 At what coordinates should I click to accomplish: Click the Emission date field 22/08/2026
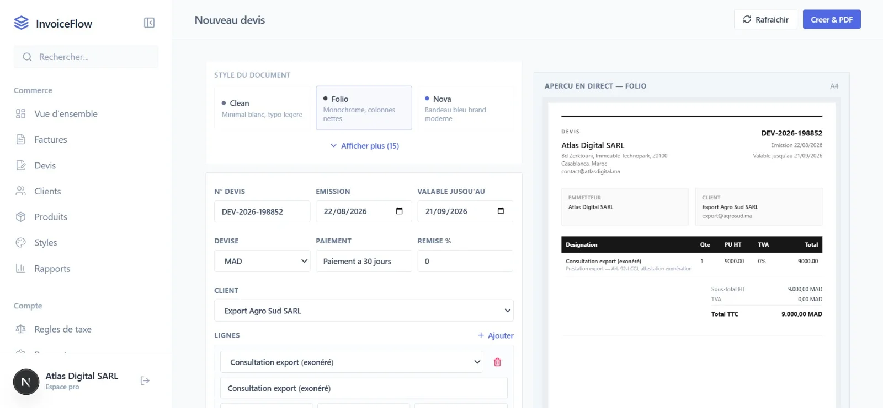(x=364, y=211)
